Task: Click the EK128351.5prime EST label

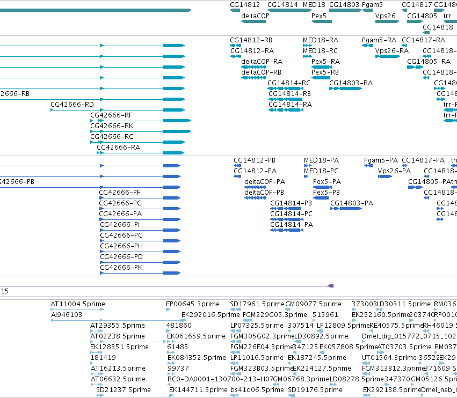Action: pos(120,347)
